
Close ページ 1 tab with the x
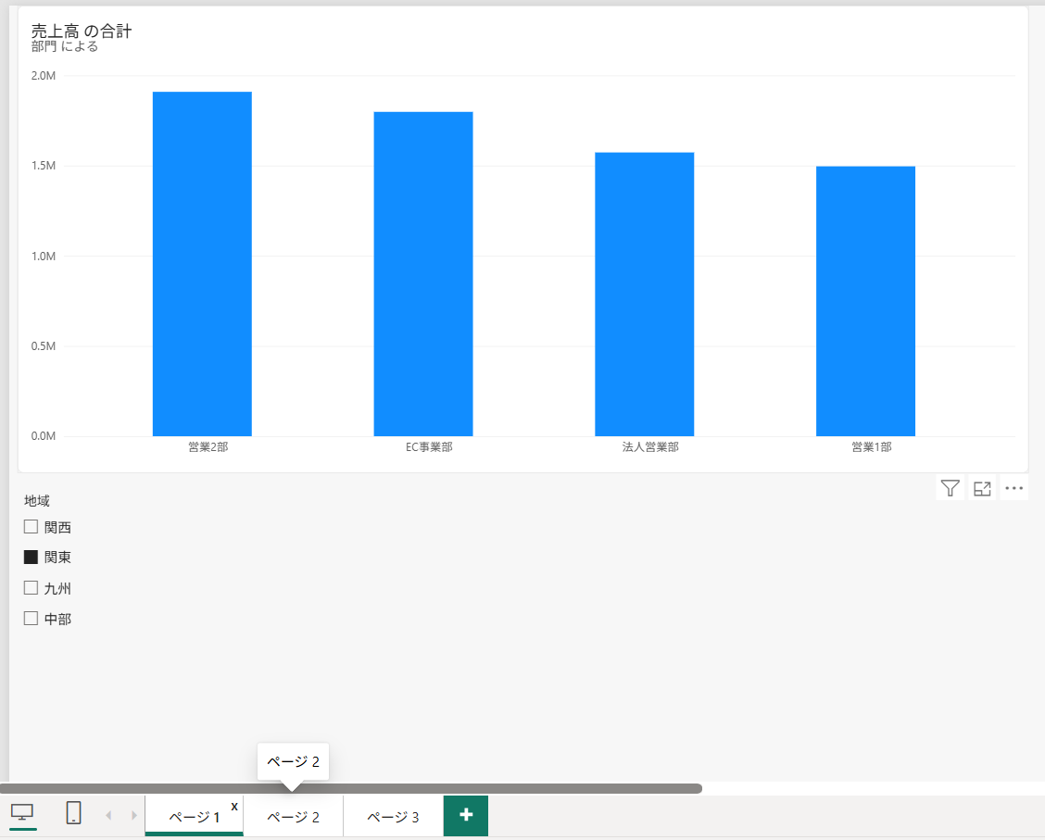tap(234, 806)
